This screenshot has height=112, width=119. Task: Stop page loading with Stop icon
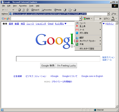pyautogui.click(x=19, y=10)
